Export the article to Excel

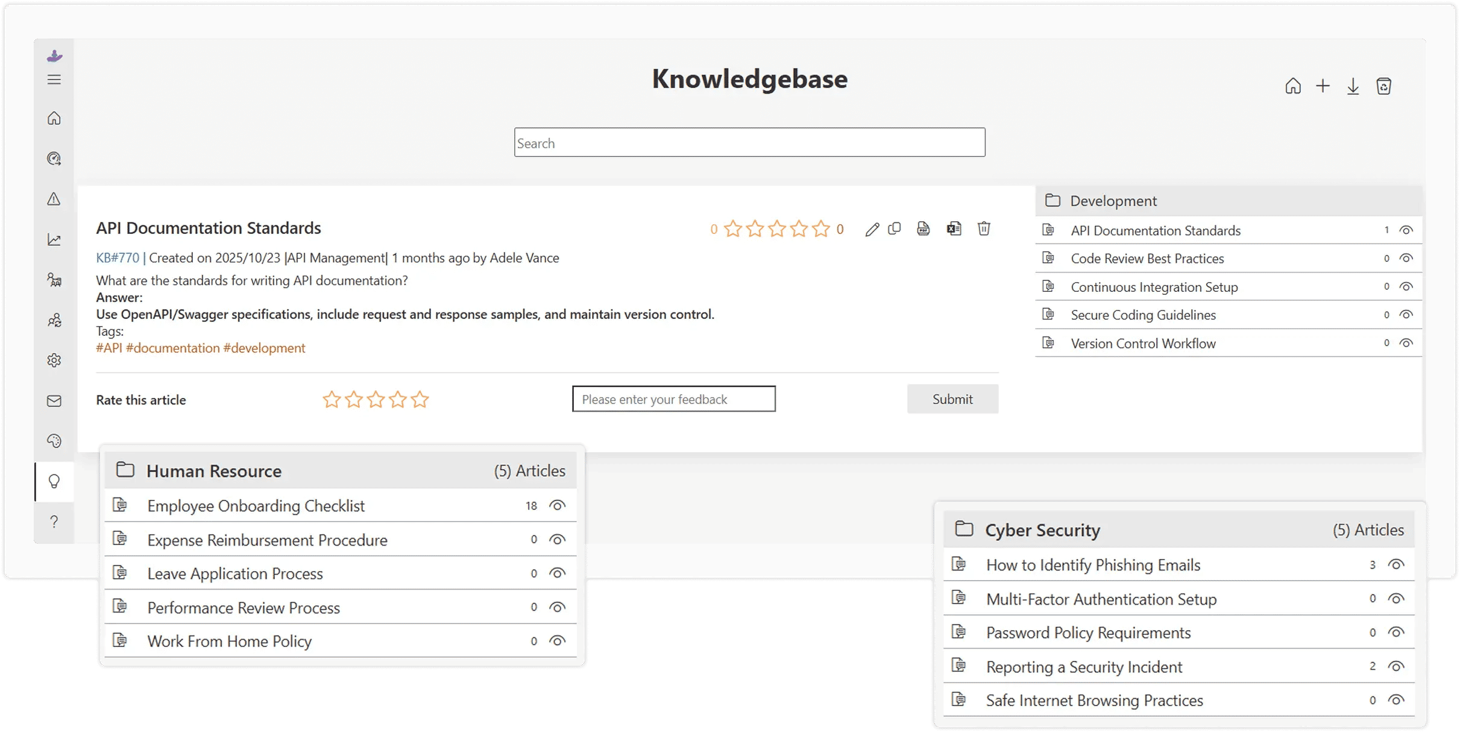tap(954, 229)
